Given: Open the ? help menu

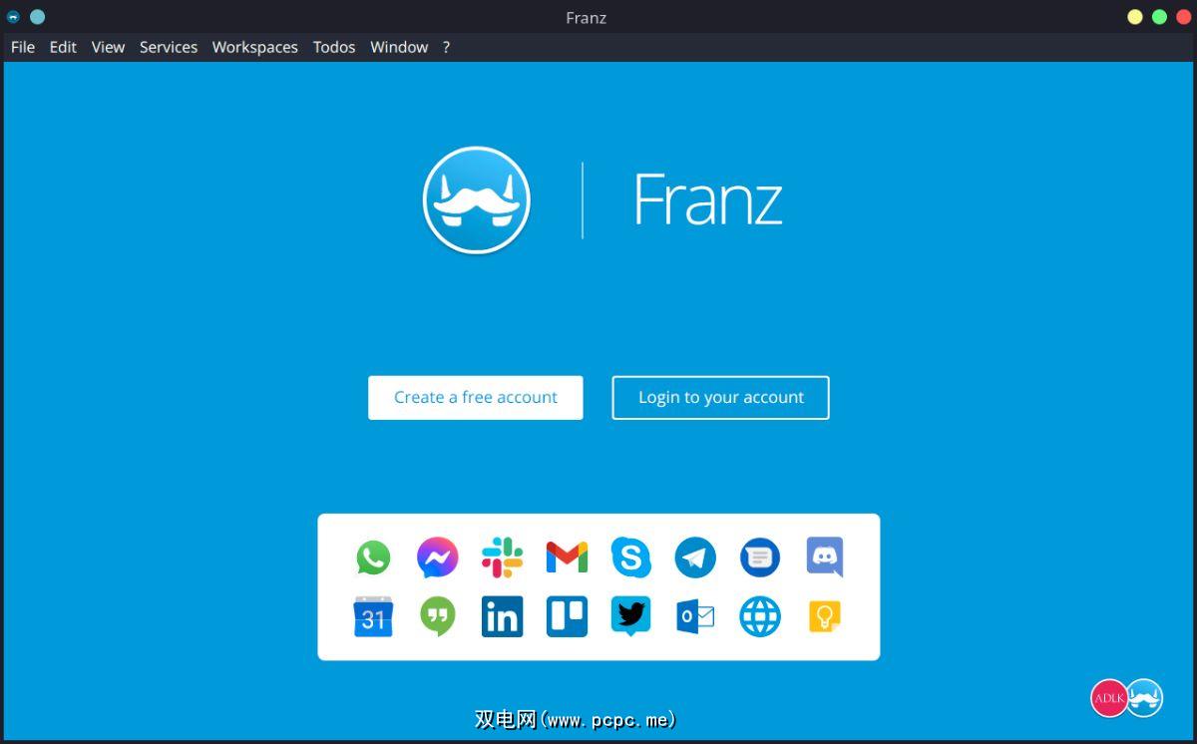Looking at the screenshot, I should click(x=446, y=47).
